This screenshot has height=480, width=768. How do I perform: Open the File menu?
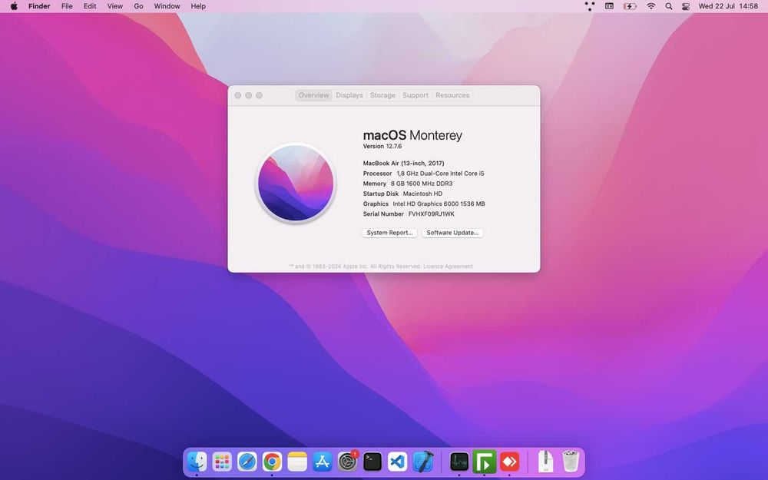pyautogui.click(x=67, y=6)
